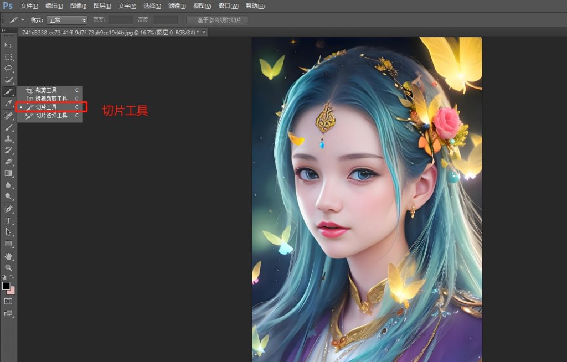The height and width of the screenshot is (362, 567).
Task: Open the 文字(Y) menu
Action: point(127,6)
